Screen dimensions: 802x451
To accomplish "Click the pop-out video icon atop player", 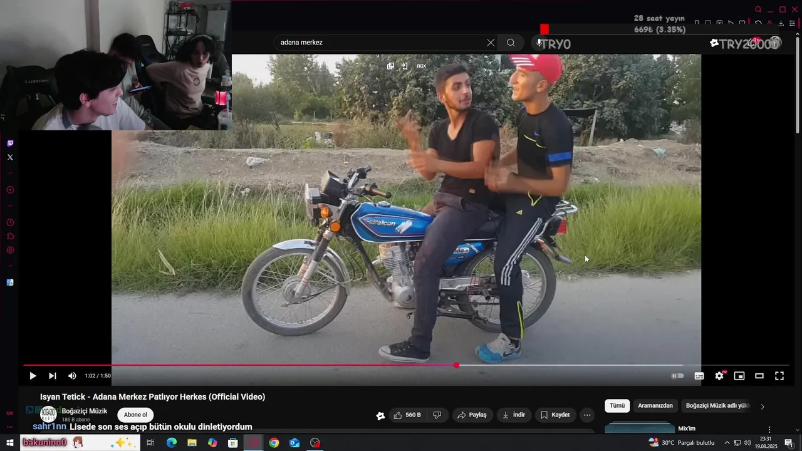I will click(390, 66).
